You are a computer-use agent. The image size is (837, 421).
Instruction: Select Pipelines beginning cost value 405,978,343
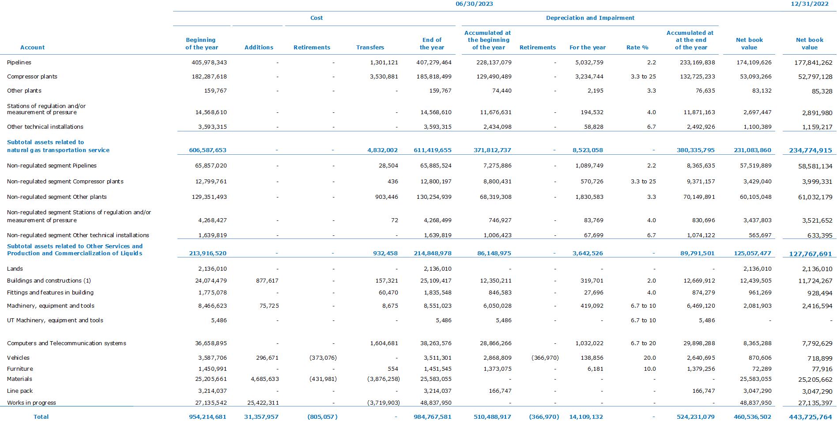point(209,63)
